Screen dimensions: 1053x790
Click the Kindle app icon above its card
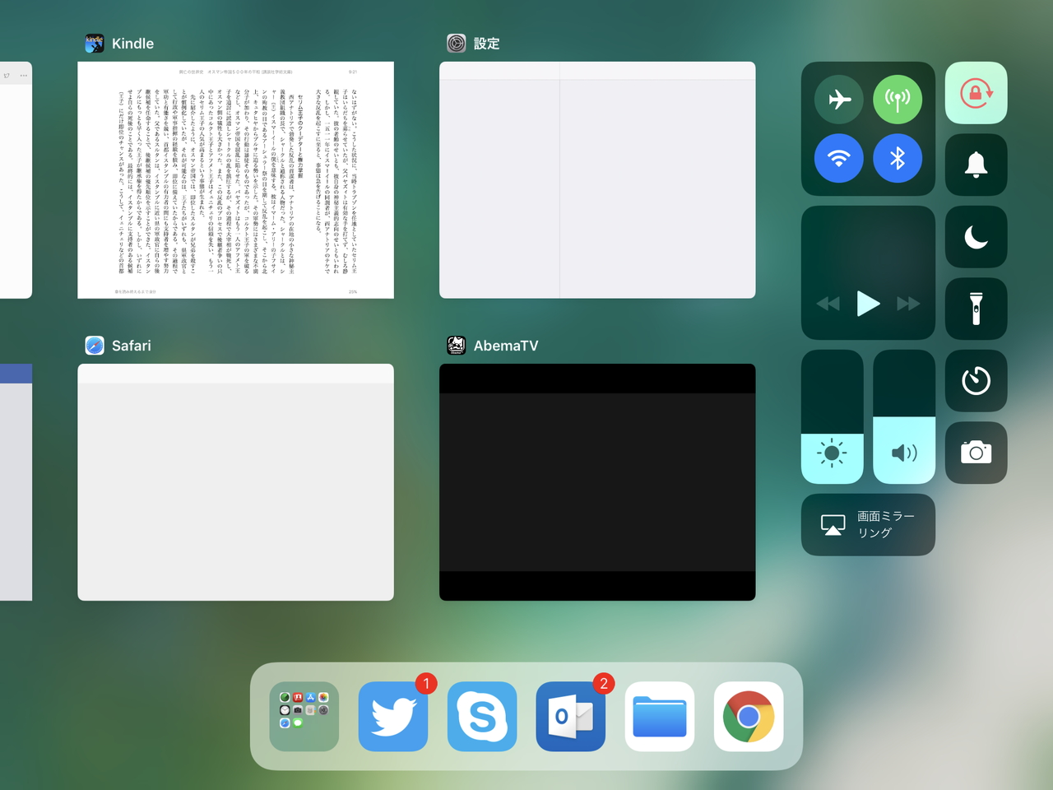click(x=95, y=44)
